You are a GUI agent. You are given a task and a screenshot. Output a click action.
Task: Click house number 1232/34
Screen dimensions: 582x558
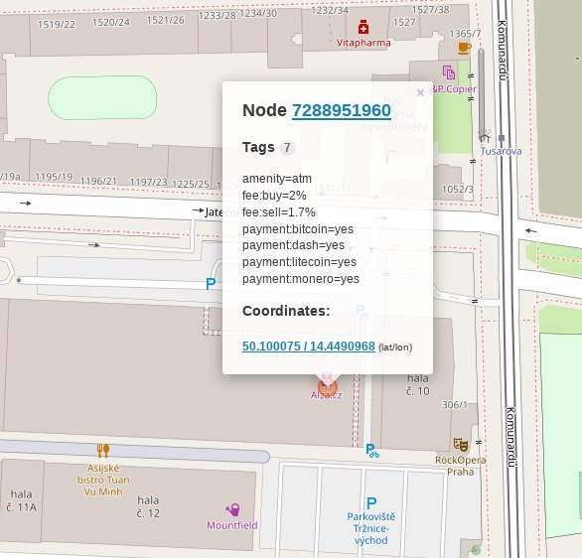[330, 10]
